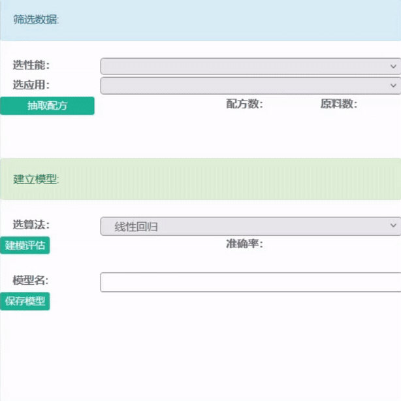
Task: Expand the 选应用 dropdown list
Action: click(248, 85)
